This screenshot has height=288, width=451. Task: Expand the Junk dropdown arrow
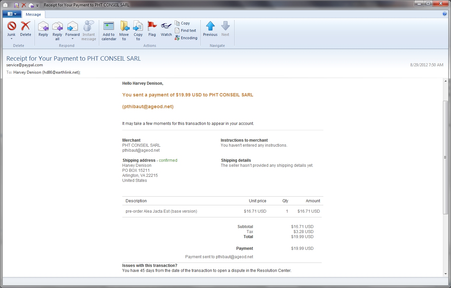[12, 39]
